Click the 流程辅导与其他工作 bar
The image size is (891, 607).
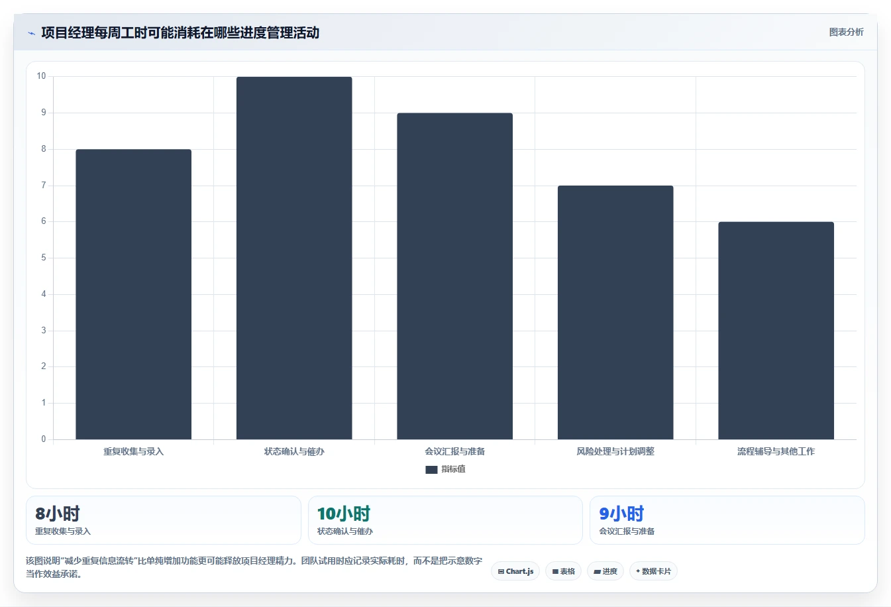[x=776, y=330]
